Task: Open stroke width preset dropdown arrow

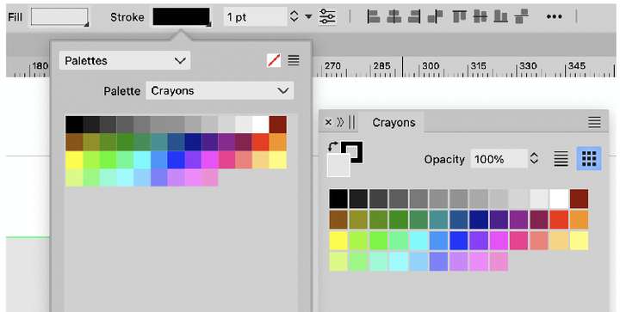Action: (308, 16)
